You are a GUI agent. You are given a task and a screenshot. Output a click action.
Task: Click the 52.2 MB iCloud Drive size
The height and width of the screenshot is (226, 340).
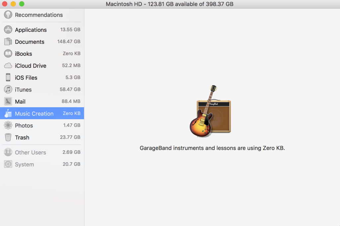(x=71, y=65)
